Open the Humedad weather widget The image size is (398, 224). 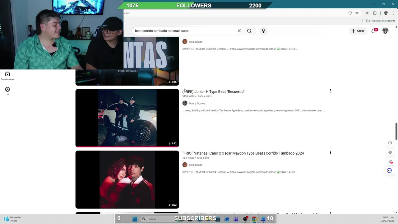[12, 219]
